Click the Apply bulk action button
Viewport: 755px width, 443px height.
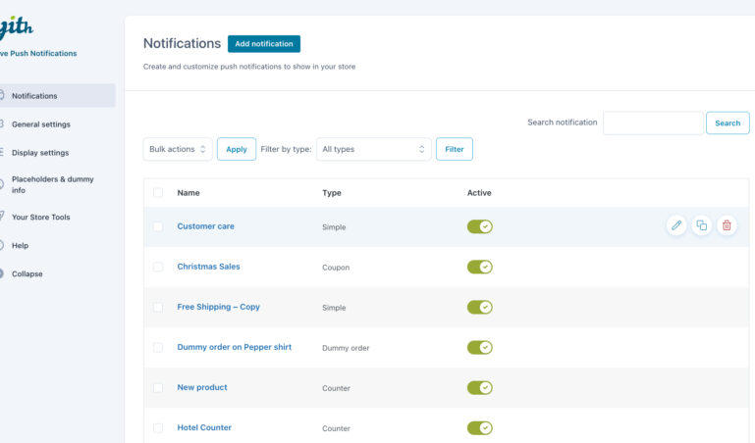point(237,149)
